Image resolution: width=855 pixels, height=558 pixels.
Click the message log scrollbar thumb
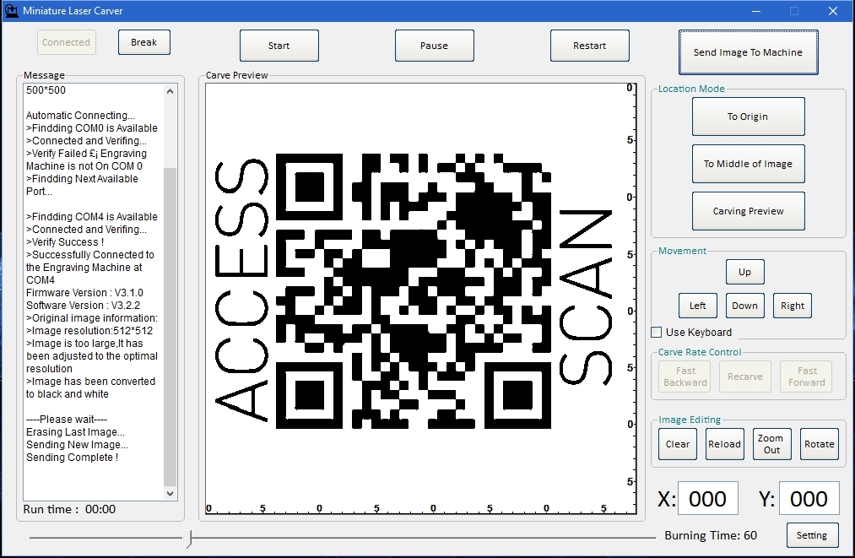click(x=170, y=326)
